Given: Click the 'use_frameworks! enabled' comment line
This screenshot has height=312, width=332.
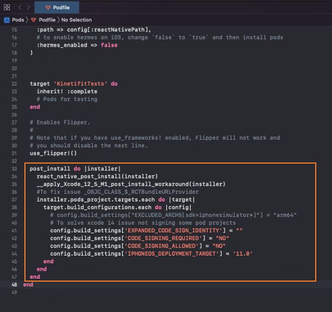Looking at the screenshot, I should point(155,138).
